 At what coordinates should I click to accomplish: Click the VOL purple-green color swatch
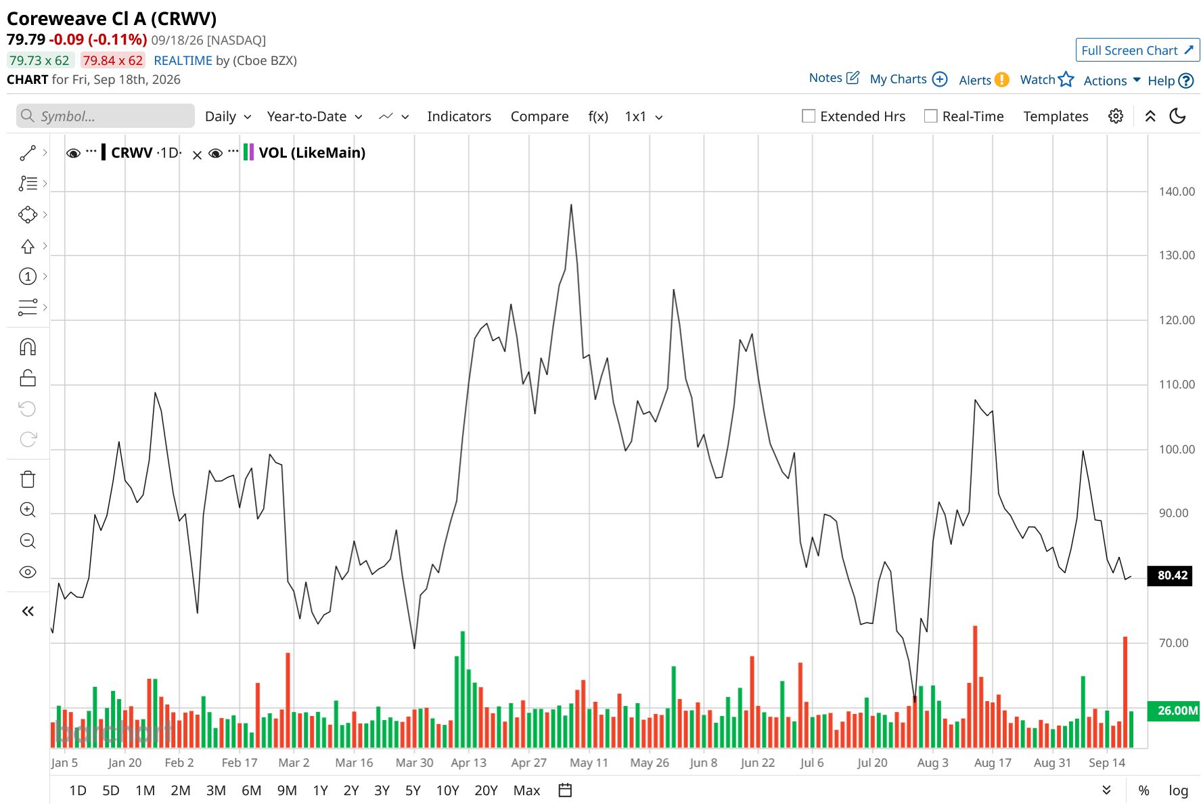pyautogui.click(x=248, y=152)
